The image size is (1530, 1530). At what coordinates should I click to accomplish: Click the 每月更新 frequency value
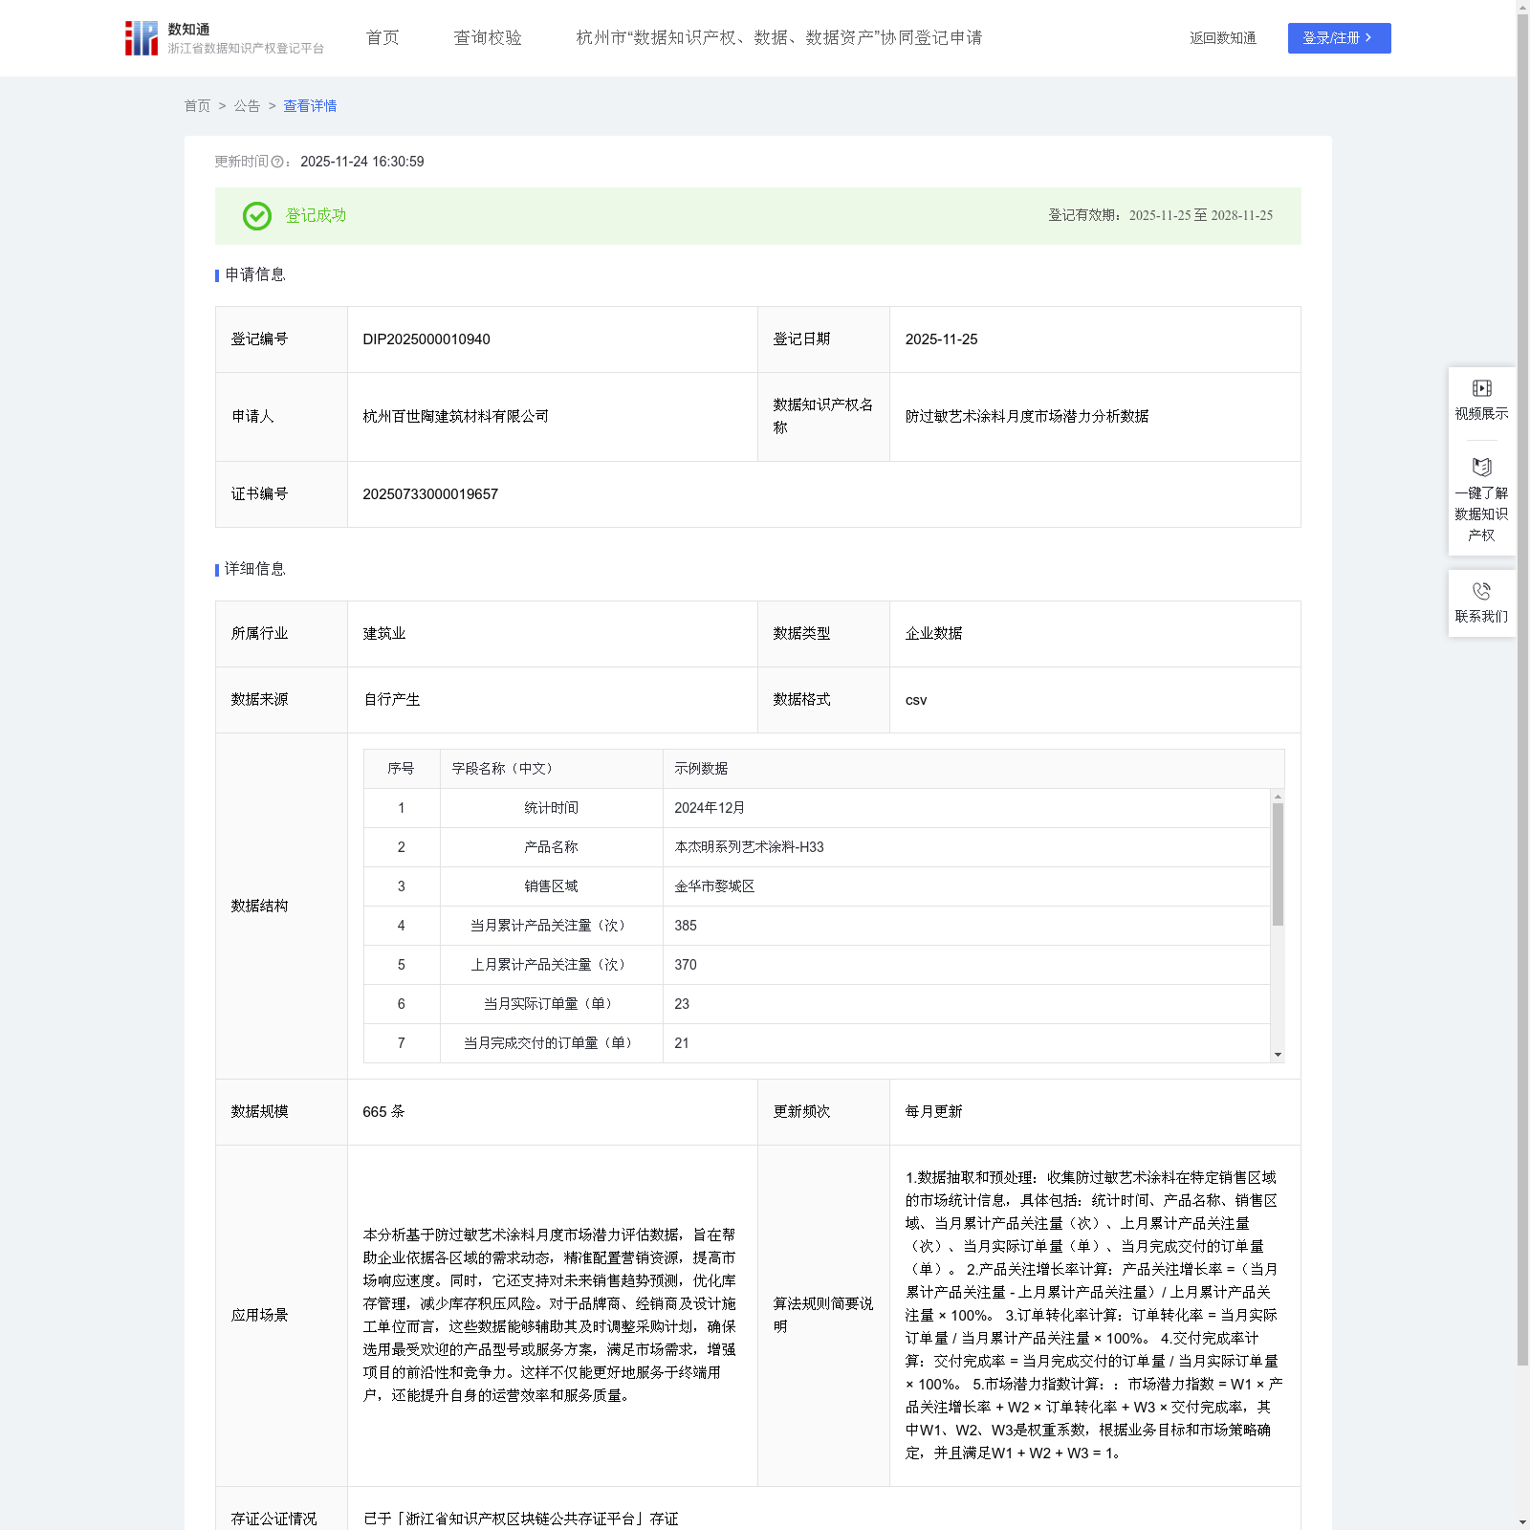pos(933,1112)
